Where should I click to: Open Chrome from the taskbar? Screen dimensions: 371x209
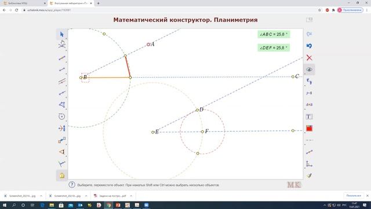point(108,205)
